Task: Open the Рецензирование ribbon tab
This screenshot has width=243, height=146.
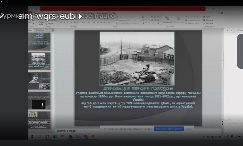Action: (x=103, y=13)
